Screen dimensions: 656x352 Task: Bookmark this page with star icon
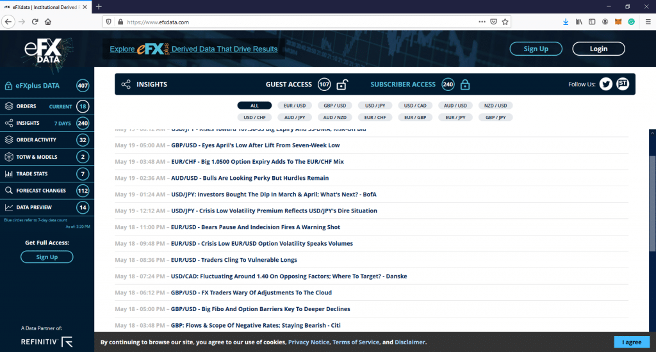pyautogui.click(x=505, y=22)
